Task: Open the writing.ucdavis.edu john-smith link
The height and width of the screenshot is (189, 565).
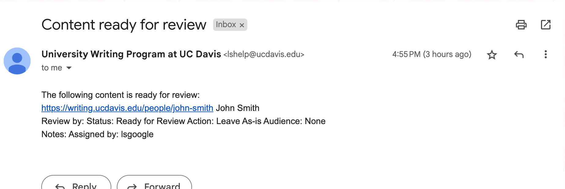Action: pyautogui.click(x=127, y=108)
